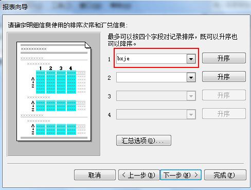Click inside the empty second sort field box
The height and width of the screenshot is (190, 251).
point(152,77)
